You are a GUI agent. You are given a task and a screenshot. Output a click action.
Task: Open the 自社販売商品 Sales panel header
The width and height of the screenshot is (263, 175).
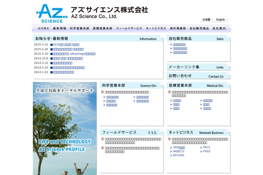click(199, 38)
